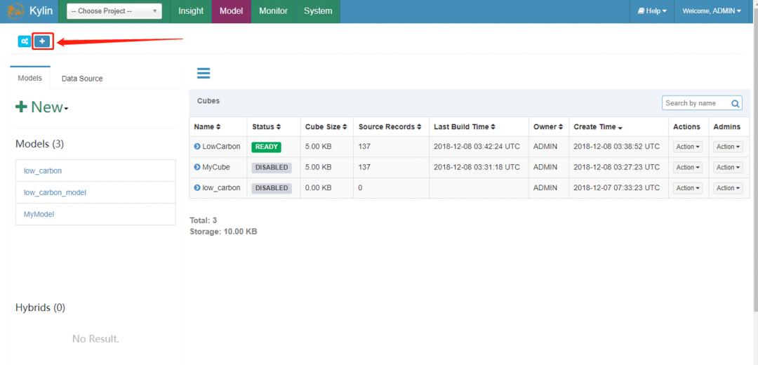This screenshot has width=758, height=365.
Task: Click the page vertical scrollbar
Action: click(x=754, y=159)
